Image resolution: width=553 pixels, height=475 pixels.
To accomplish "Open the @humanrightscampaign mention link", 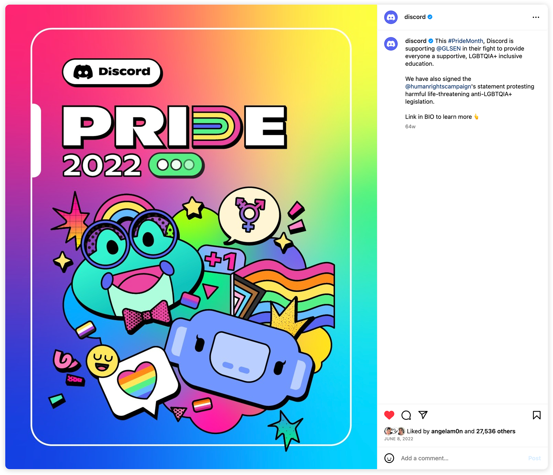I will (x=438, y=86).
